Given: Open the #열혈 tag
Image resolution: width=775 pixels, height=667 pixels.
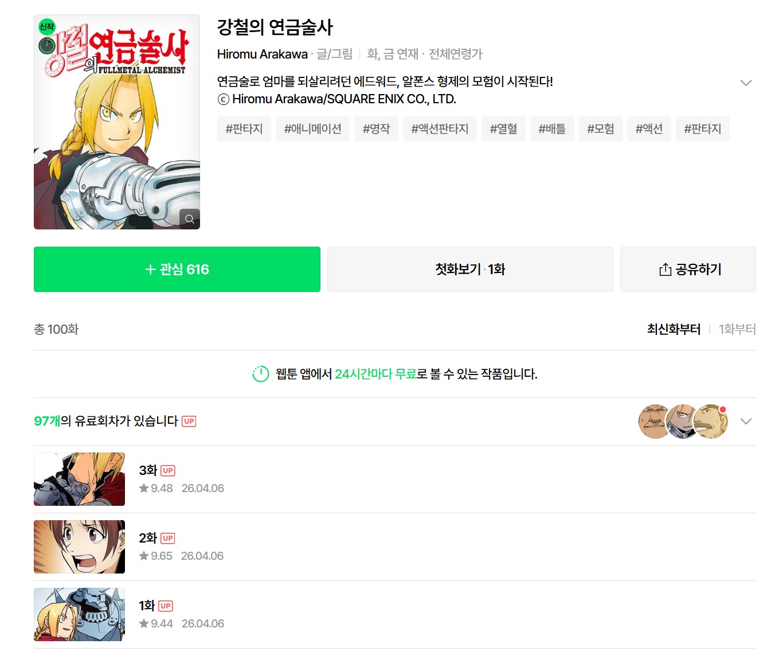Looking at the screenshot, I should click(x=503, y=129).
